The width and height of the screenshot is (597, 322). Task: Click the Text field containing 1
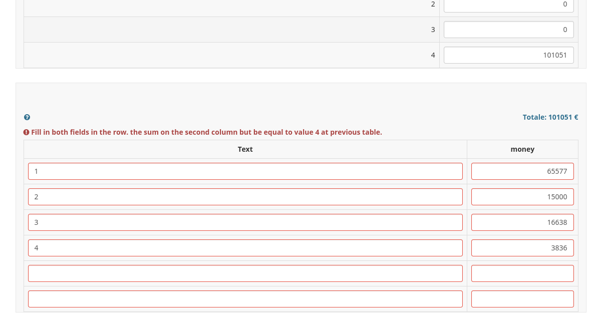(245, 171)
